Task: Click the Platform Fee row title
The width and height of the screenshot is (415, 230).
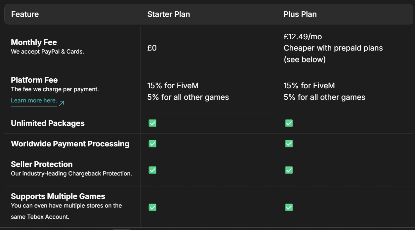Action: [34, 80]
